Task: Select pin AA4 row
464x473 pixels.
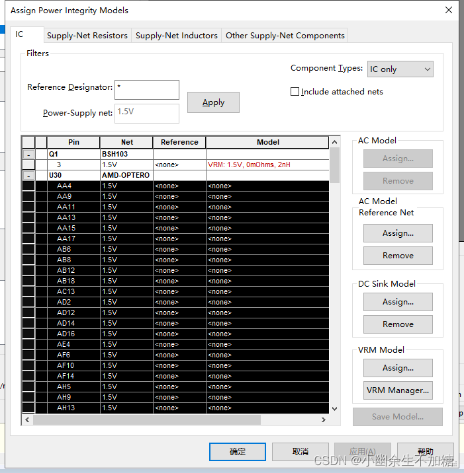Action: (x=175, y=186)
